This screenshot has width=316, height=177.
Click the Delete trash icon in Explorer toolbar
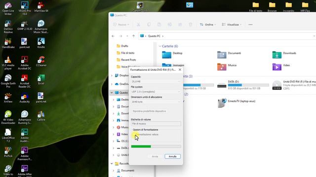[x=190, y=25]
